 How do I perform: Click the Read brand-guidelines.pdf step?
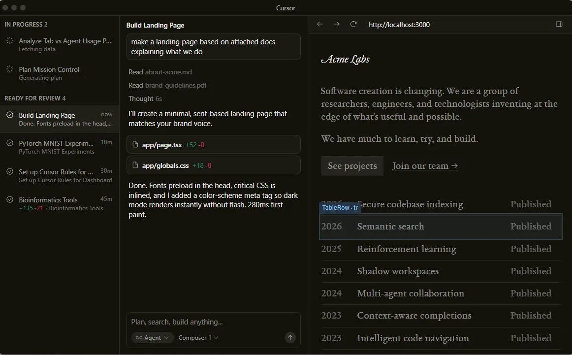[x=167, y=85]
